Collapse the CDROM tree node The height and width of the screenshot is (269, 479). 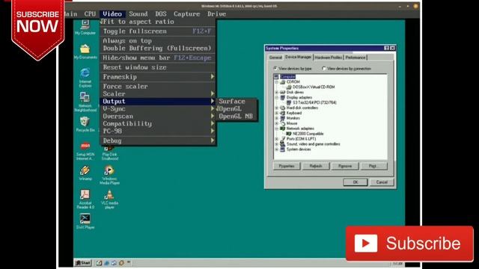coord(277,82)
